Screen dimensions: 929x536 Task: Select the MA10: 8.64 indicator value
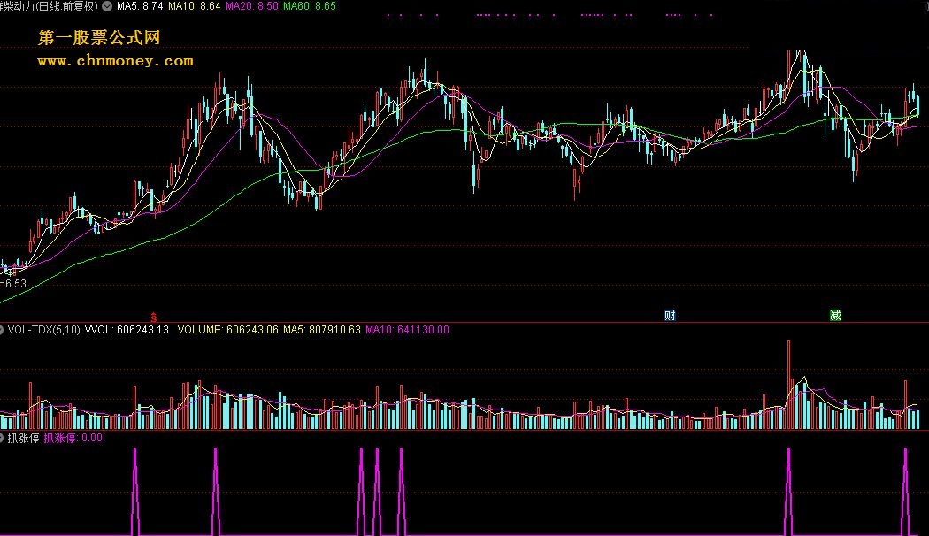[x=195, y=6]
